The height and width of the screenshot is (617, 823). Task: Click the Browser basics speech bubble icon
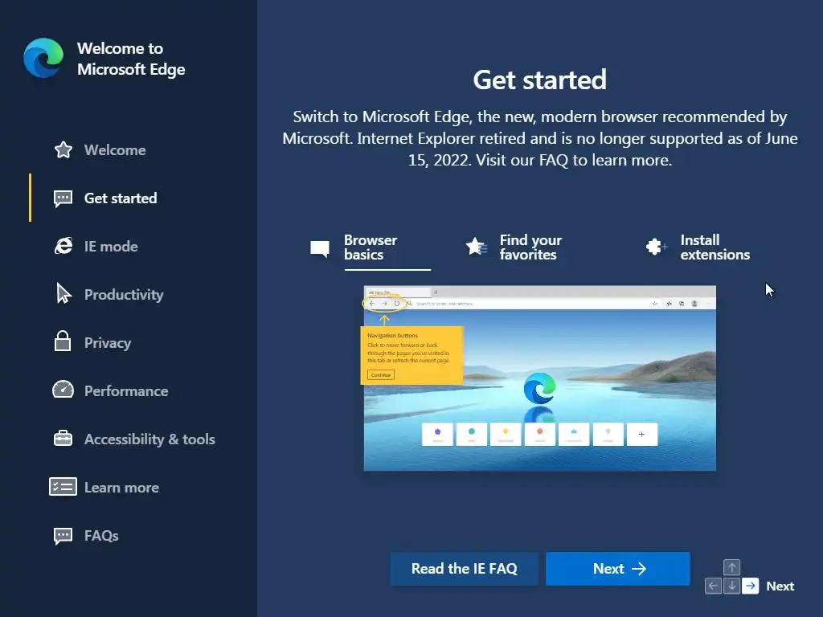[320, 249]
